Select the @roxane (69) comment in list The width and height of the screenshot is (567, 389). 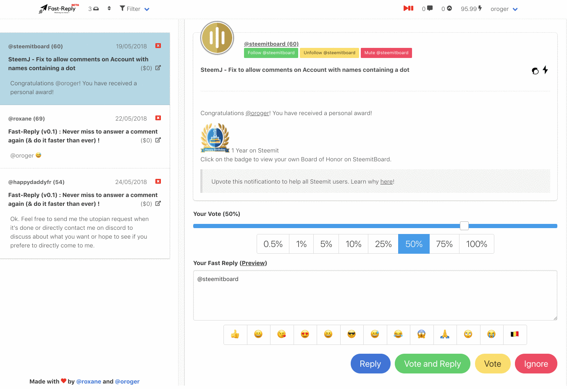pos(85,137)
